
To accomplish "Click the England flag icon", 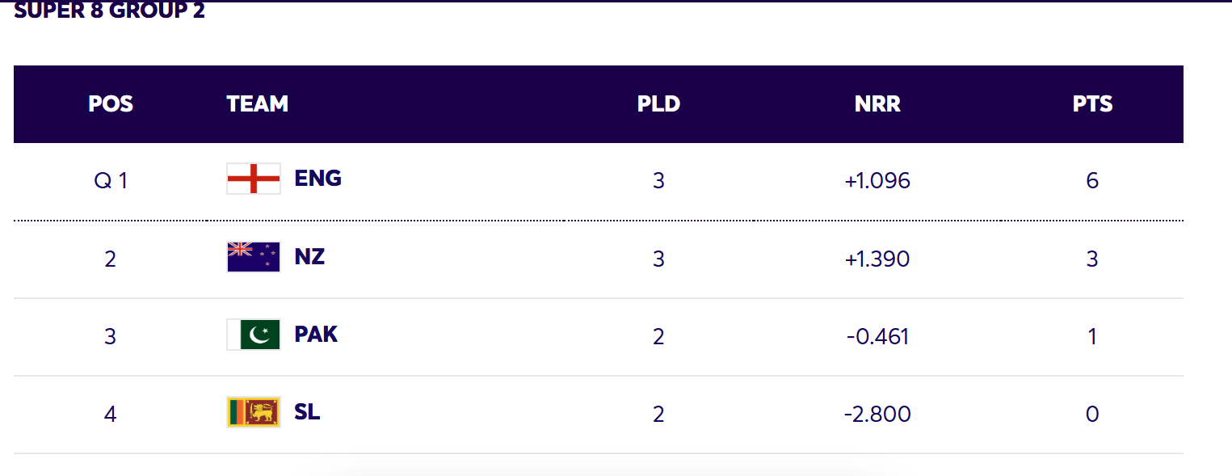I will click(x=253, y=179).
